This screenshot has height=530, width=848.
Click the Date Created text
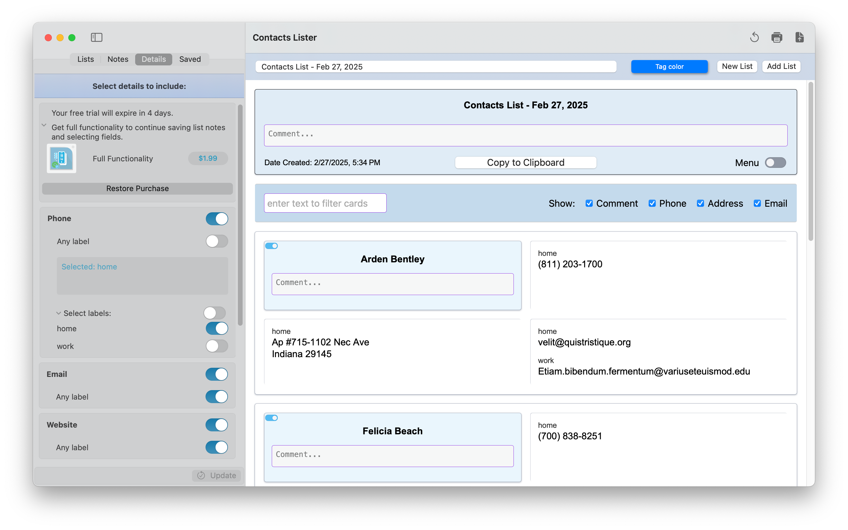tap(322, 162)
